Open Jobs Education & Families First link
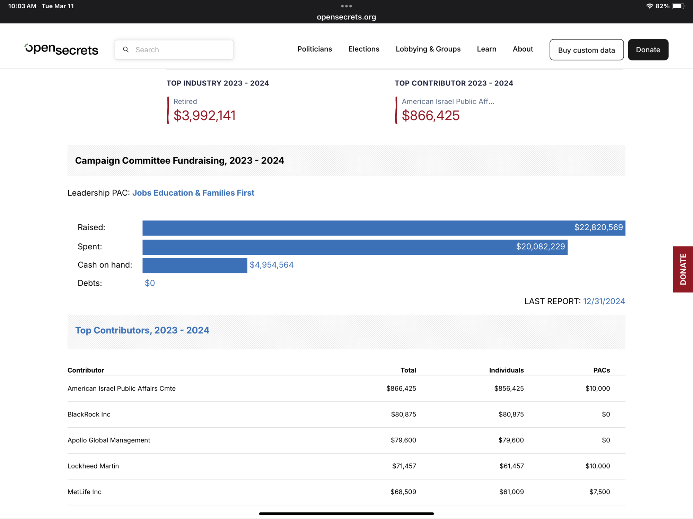This screenshot has height=519, width=693. pyautogui.click(x=193, y=193)
